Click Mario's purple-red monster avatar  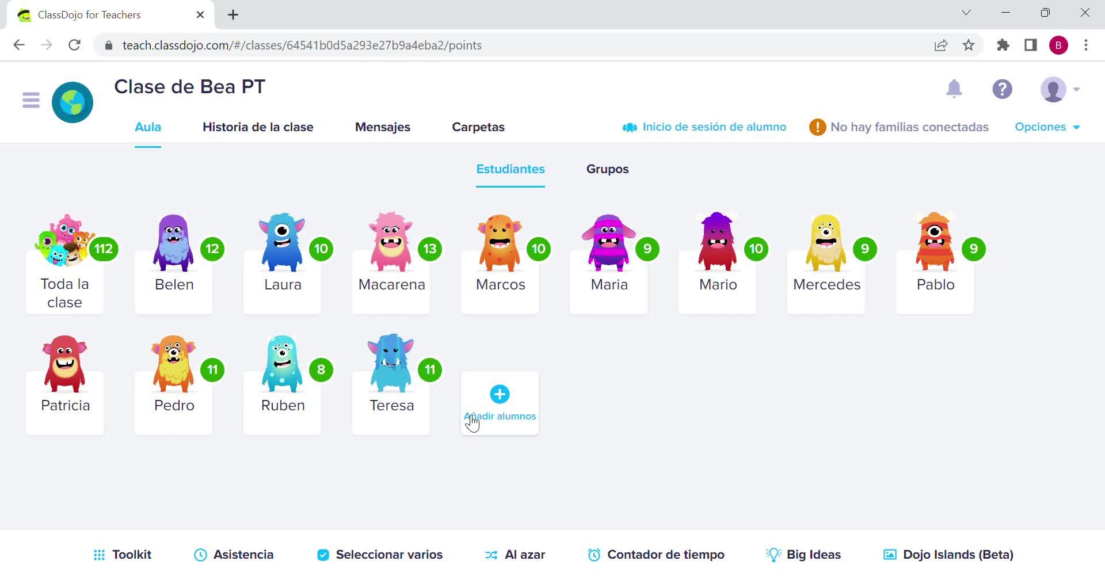pyautogui.click(x=717, y=242)
